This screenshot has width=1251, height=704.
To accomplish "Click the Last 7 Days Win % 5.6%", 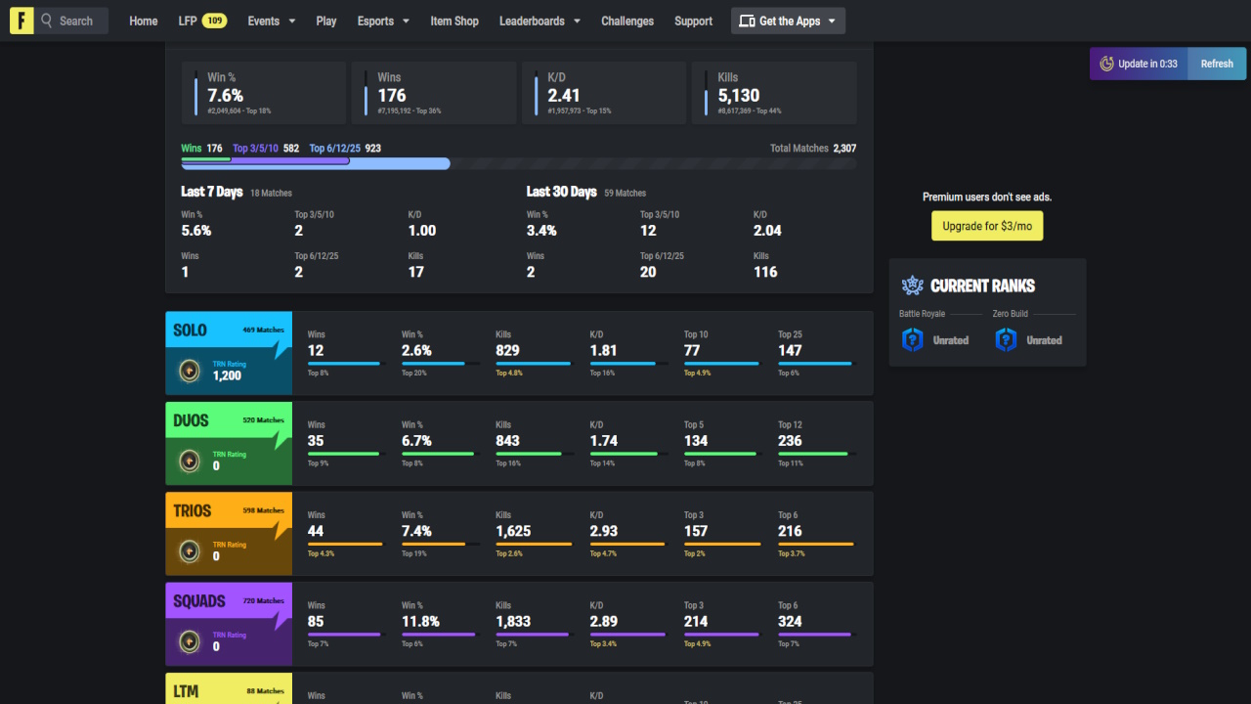I will click(x=196, y=231).
